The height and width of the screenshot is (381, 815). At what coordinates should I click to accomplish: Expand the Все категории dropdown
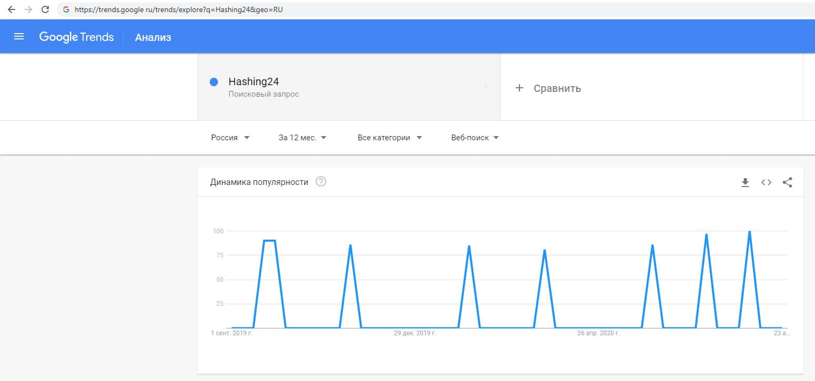(x=390, y=138)
